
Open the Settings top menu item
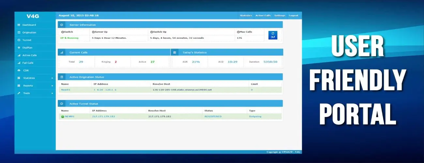pos(280,16)
